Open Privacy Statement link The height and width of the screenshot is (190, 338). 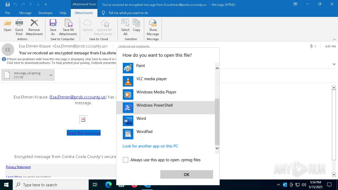[18, 167]
